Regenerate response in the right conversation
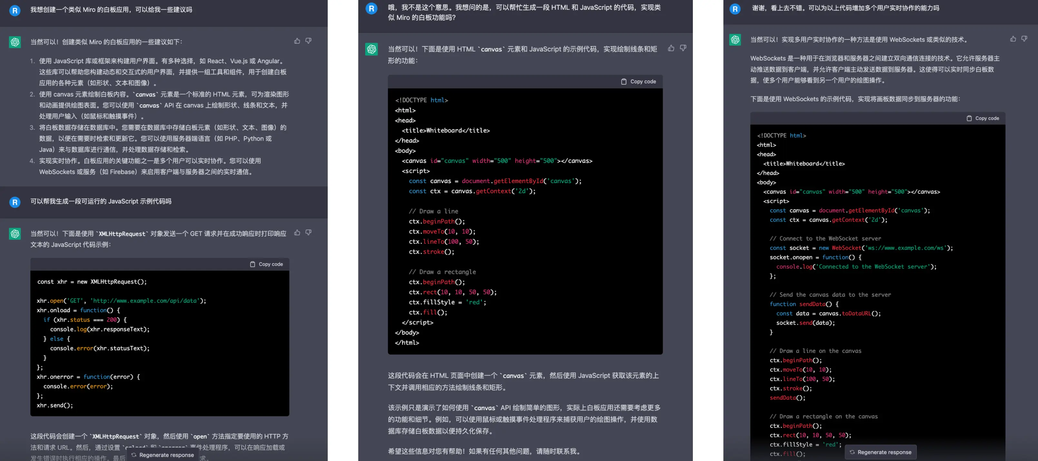 click(x=881, y=452)
